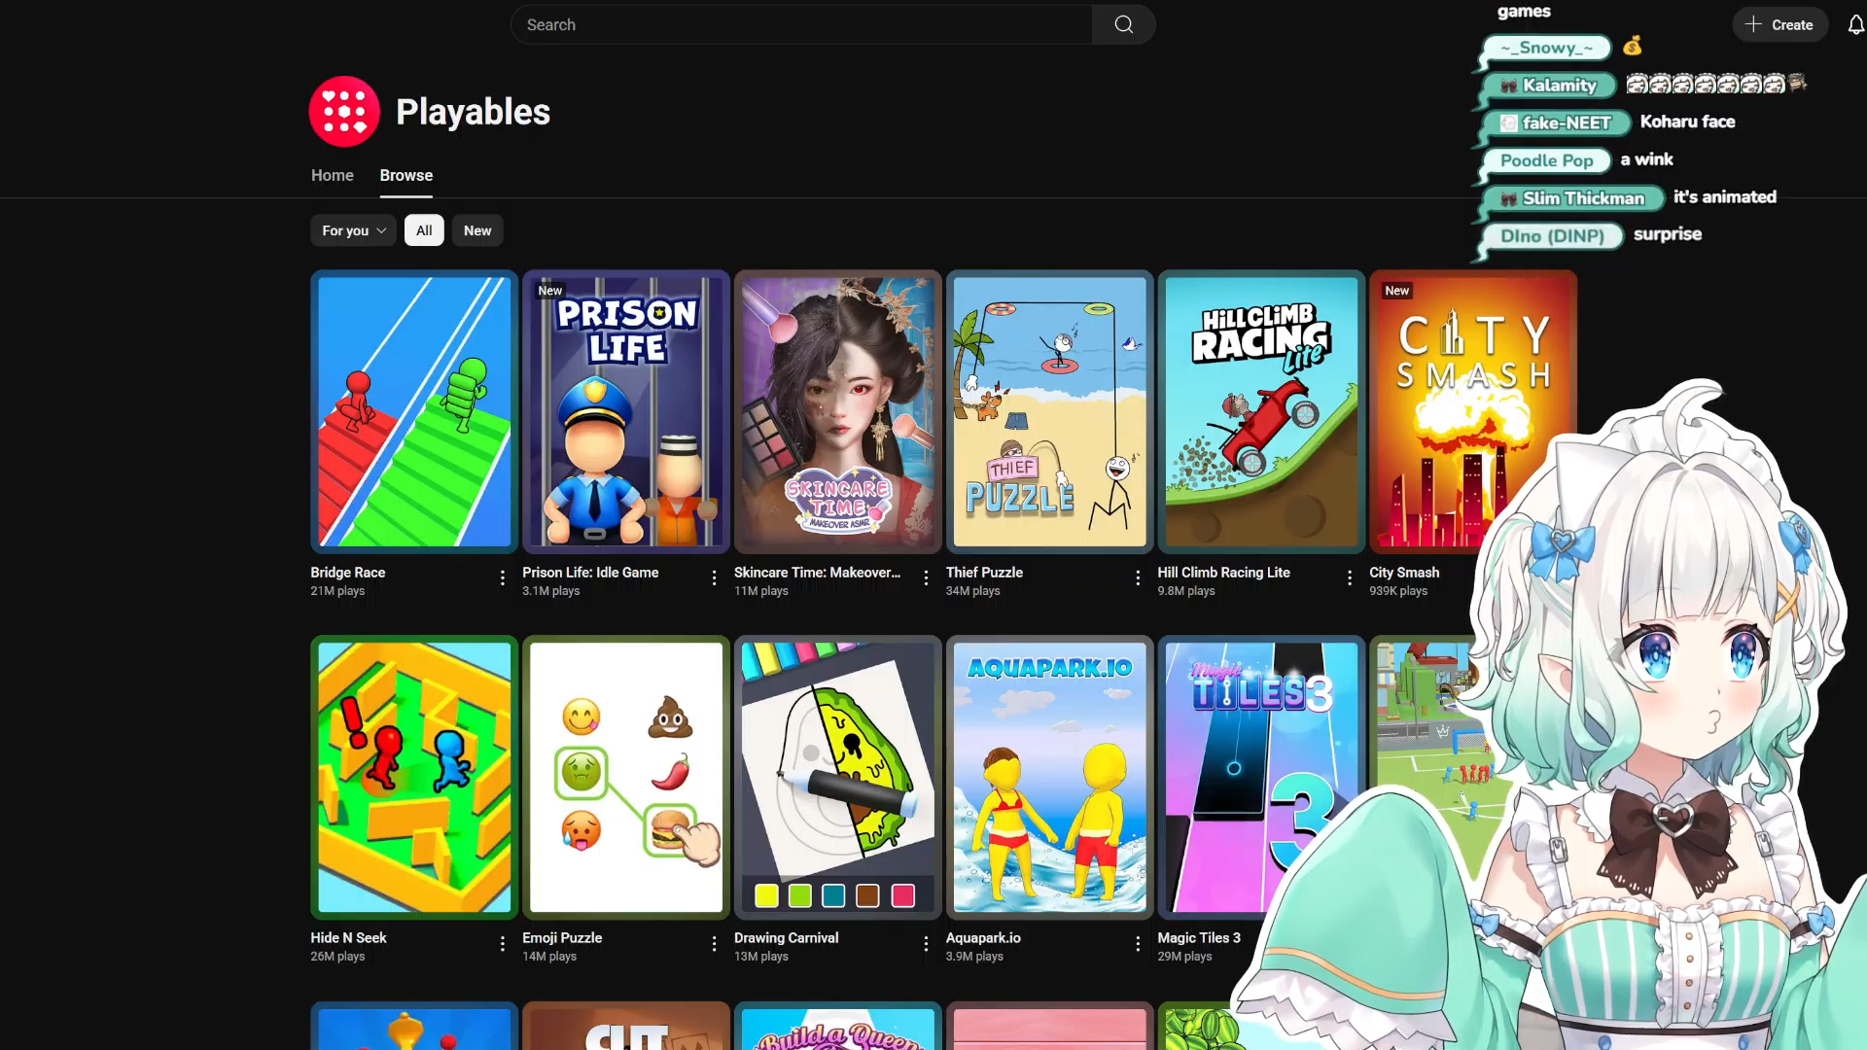Viewport: 1867px width, 1050px height.
Task: Click the Bridge Race title link
Action: (348, 573)
